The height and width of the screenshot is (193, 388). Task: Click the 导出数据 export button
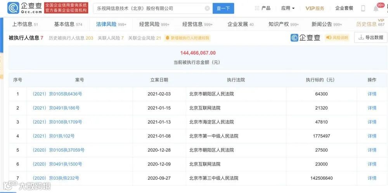point(371,37)
